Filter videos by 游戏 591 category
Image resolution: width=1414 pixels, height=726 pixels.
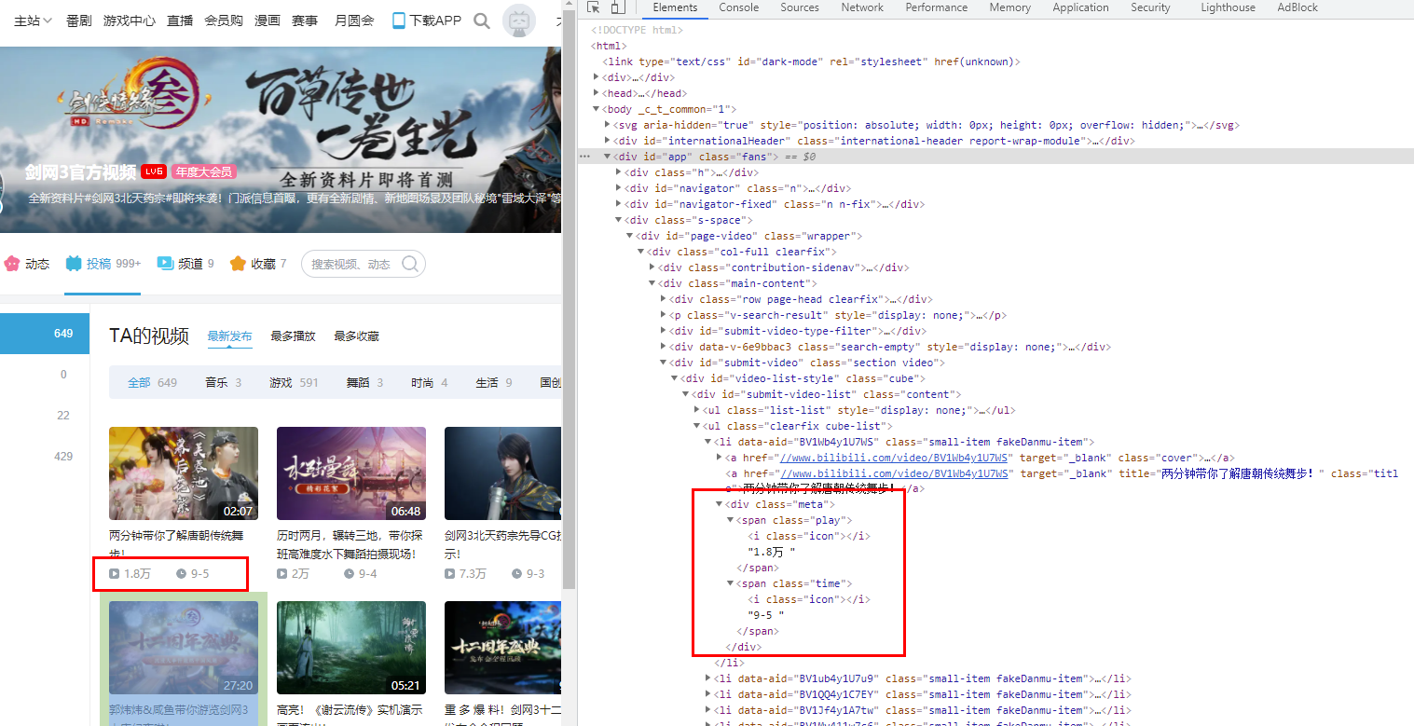(x=294, y=383)
